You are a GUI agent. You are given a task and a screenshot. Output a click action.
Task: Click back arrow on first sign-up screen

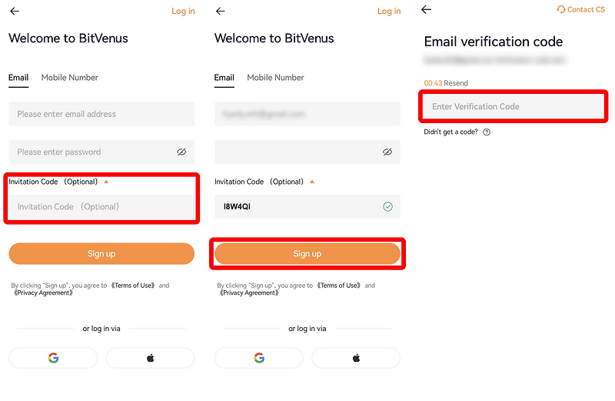(x=15, y=11)
